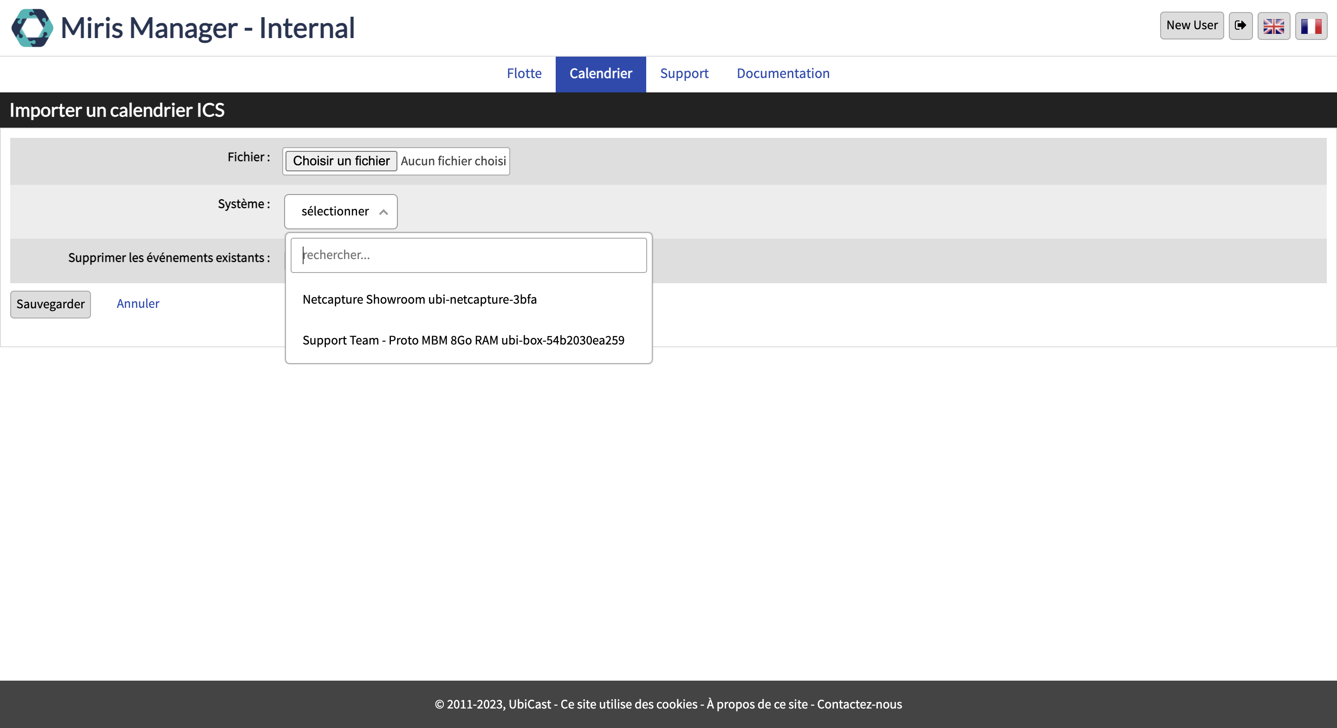The image size is (1337, 728).
Task: Click the Sauvegarder button
Action: point(50,304)
